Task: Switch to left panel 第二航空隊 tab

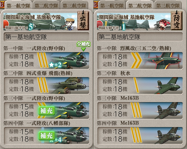Action: [47, 6]
